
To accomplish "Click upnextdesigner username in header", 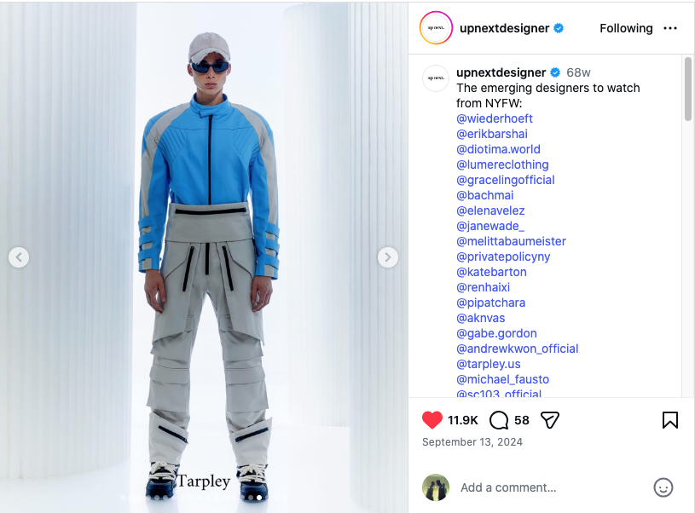I will [x=504, y=28].
